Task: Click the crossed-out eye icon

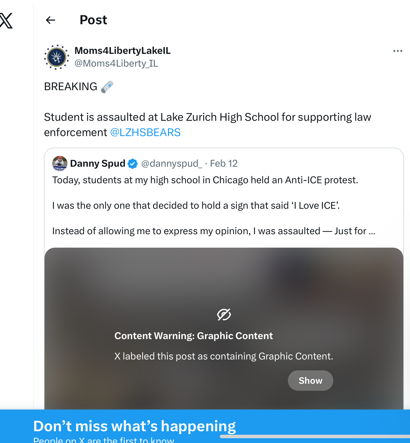Action: 224,315
